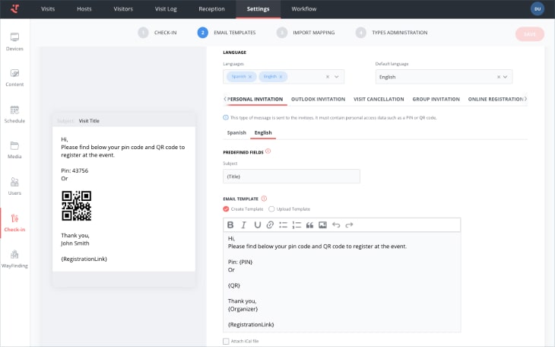Screen dimensions: 555x347
Task: Open WayFinding in the left sidebar
Action: pyautogui.click(x=14, y=259)
